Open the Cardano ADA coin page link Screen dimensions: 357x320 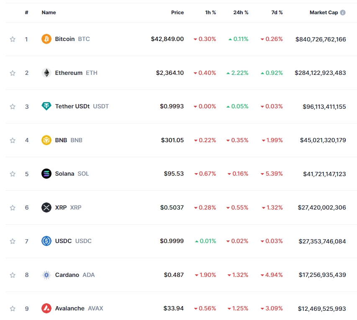click(x=67, y=275)
